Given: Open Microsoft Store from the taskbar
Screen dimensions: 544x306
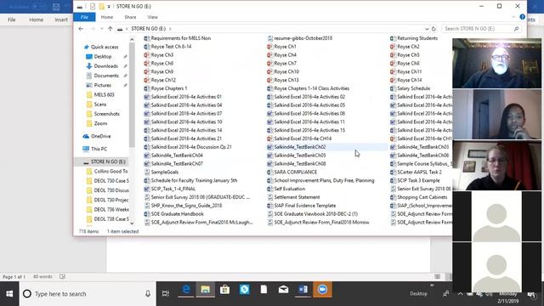Looking at the screenshot, I should 224,289.
